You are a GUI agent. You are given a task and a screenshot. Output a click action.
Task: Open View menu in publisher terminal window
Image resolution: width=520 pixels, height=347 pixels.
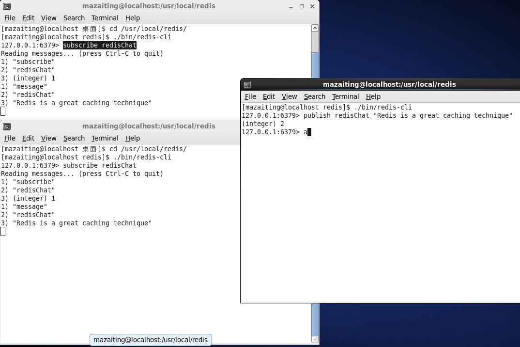(289, 96)
